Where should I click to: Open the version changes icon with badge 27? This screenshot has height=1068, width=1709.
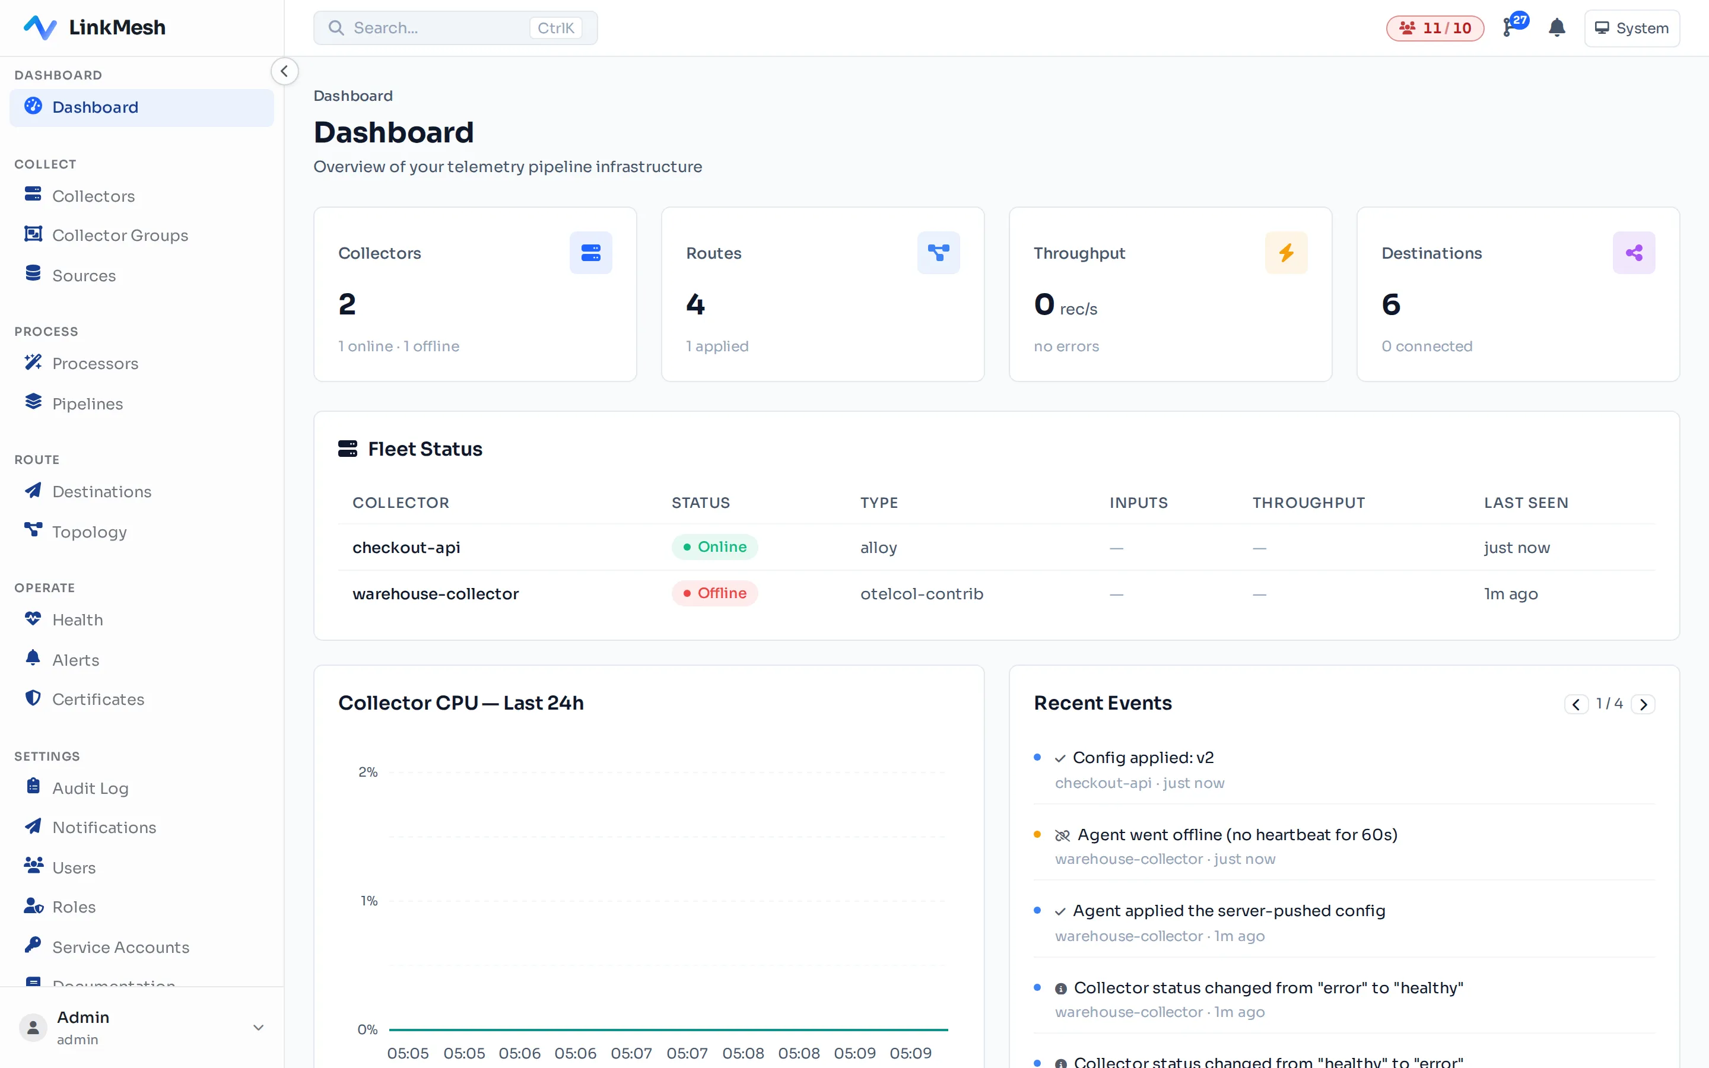click(1514, 26)
